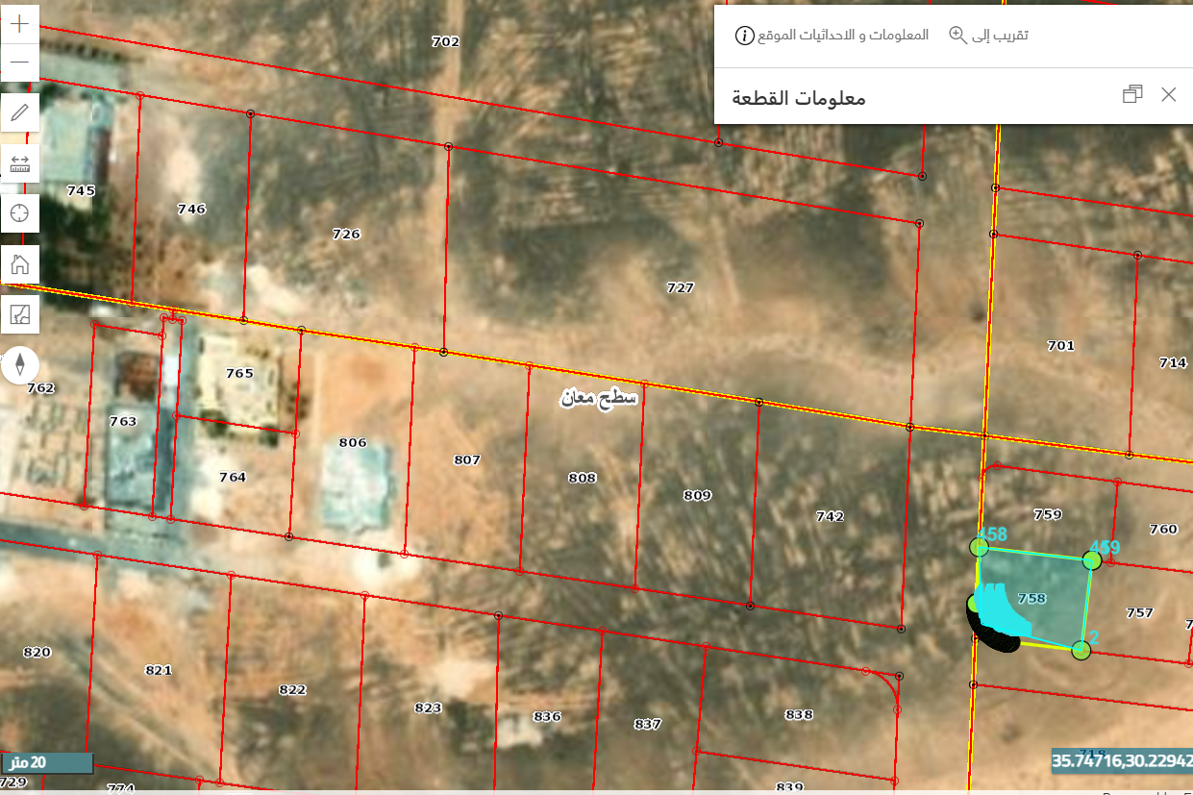Close the معلومات القطعة popup
The image size is (1193, 795).
1168,94
